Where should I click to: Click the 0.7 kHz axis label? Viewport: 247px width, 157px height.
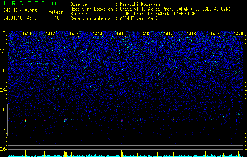pos(4,130)
